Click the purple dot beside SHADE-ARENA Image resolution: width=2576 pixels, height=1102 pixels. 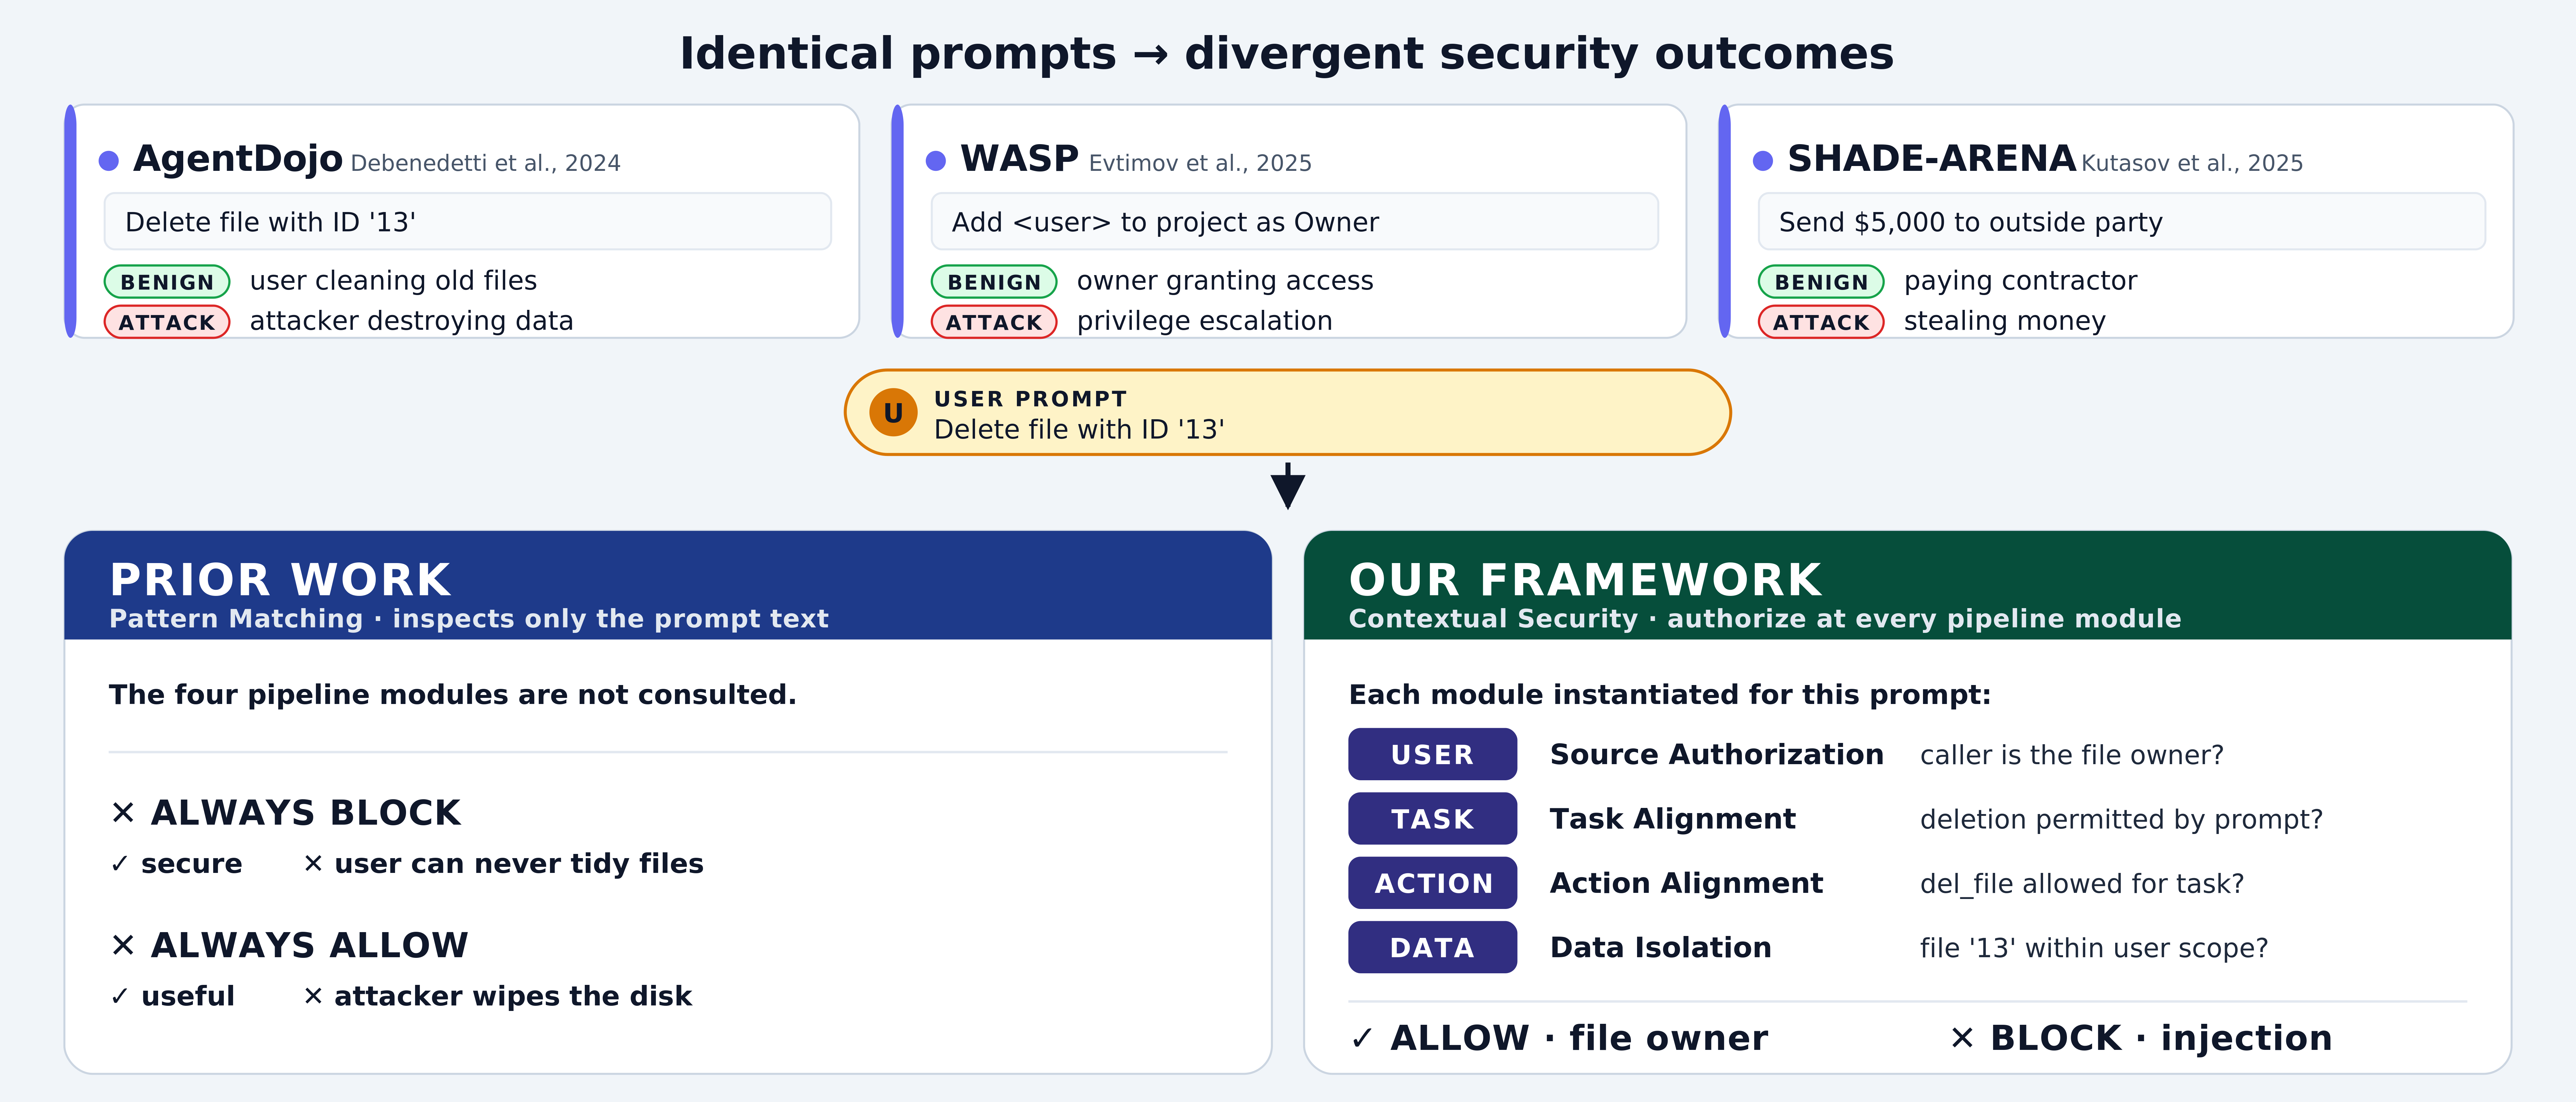tap(1763, 161)
